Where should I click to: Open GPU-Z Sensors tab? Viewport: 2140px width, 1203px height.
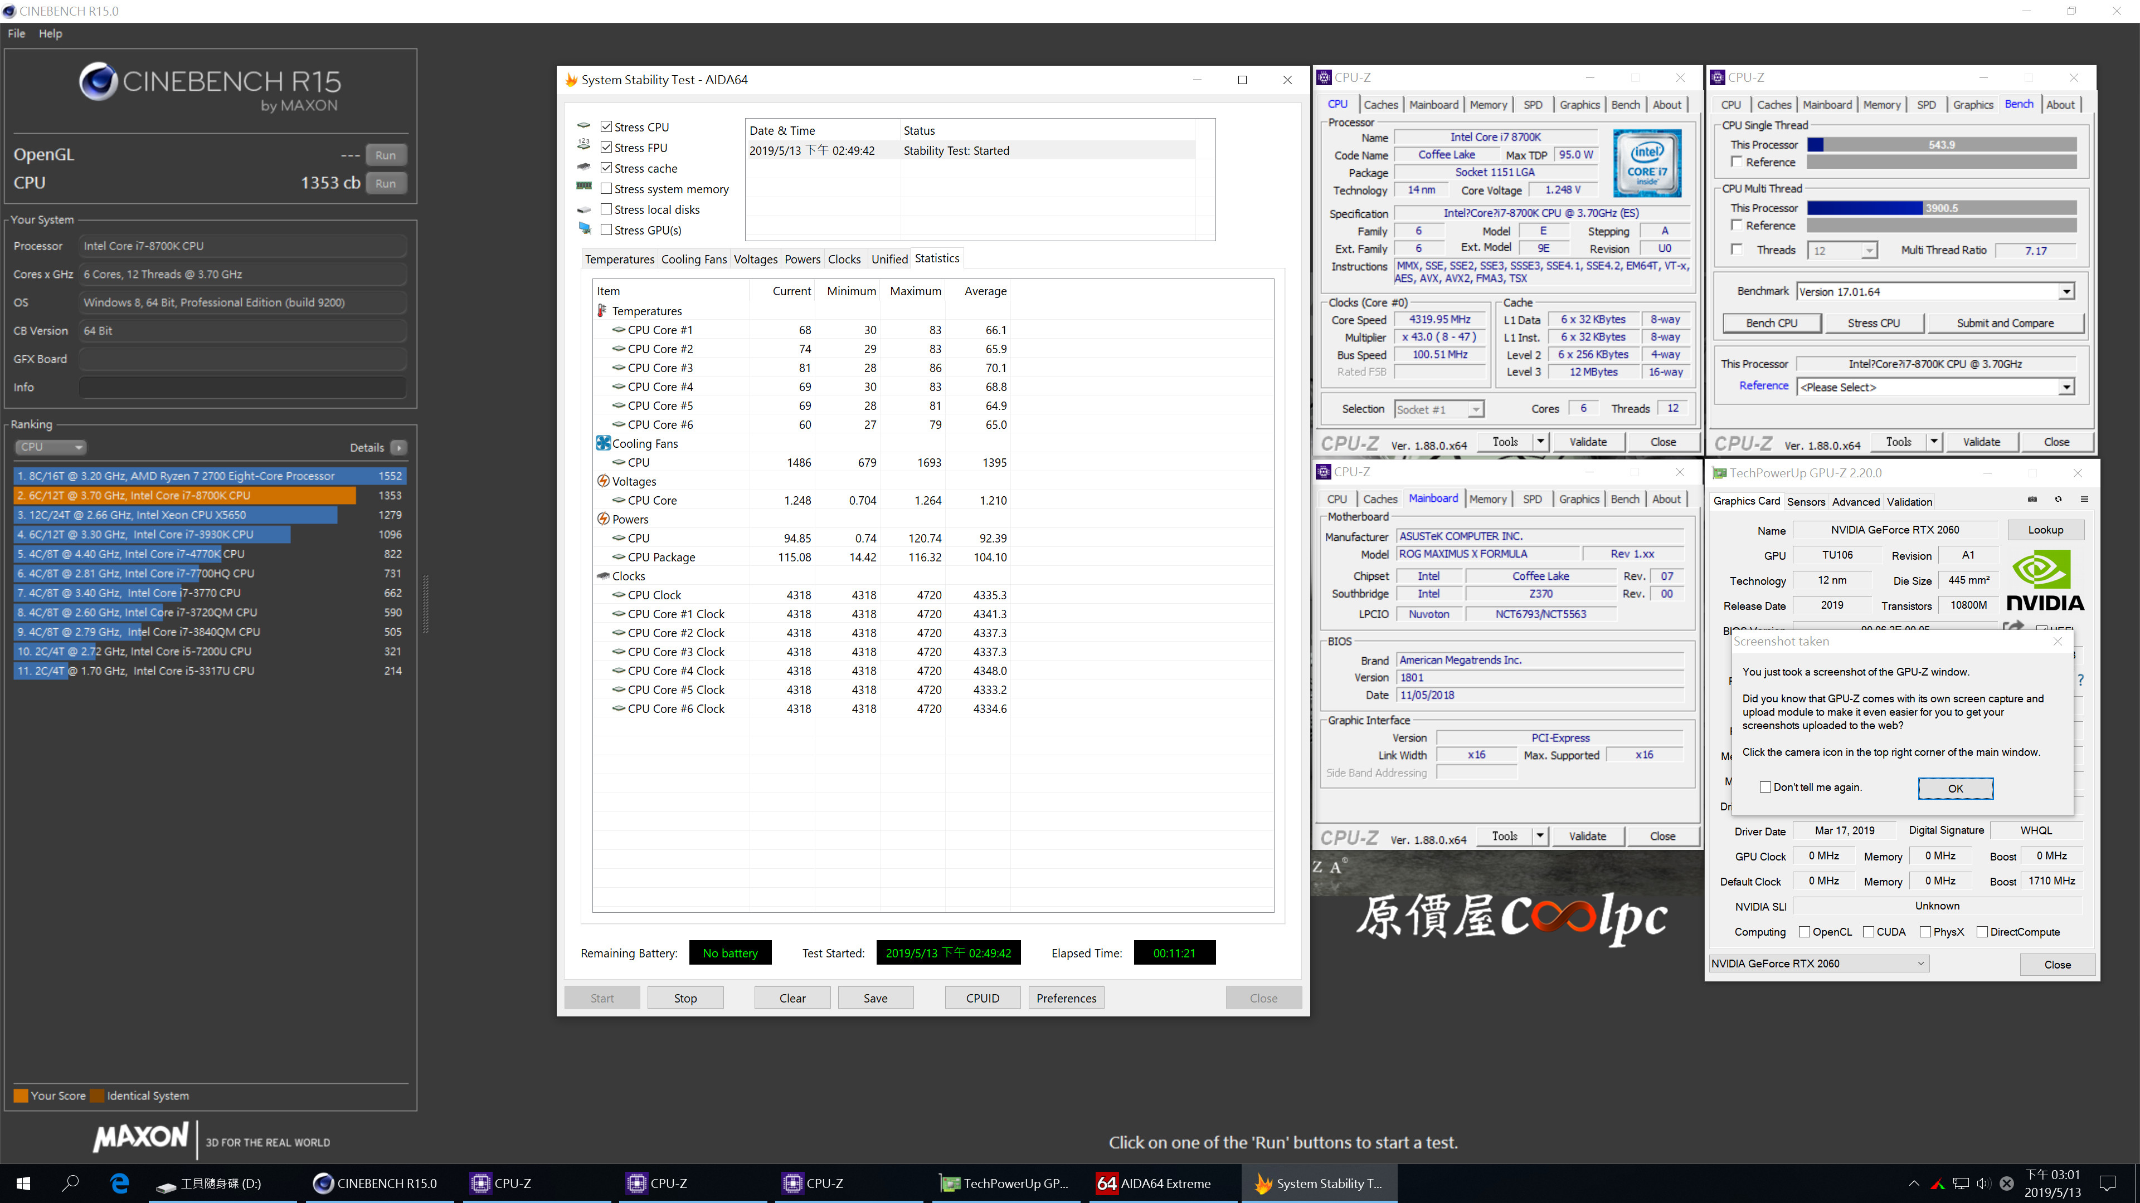pyautogui.click(x=1805, y=501)
